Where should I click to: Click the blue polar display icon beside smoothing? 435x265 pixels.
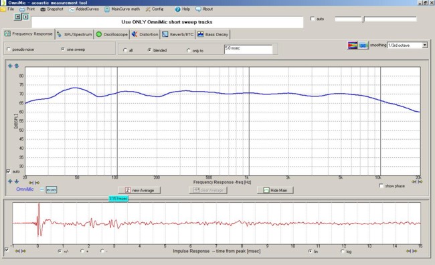click(363, 45)
